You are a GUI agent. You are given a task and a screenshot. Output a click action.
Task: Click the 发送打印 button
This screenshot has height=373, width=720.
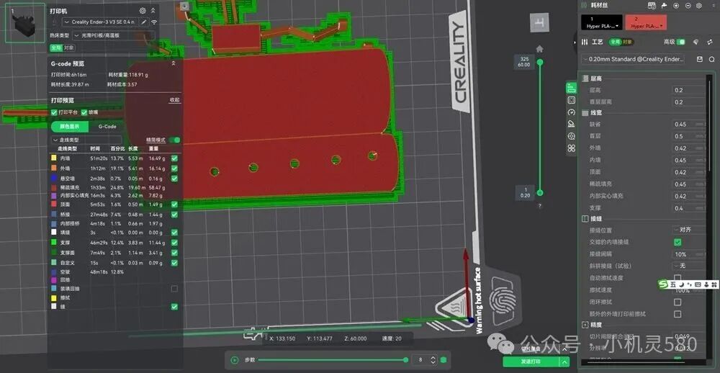click(x=531, y=362)
